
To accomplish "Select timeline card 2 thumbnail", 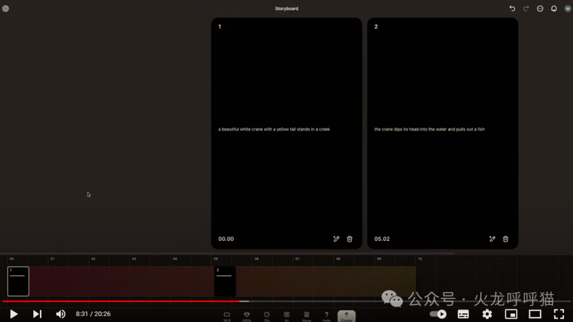I will (x=225, y=282).
